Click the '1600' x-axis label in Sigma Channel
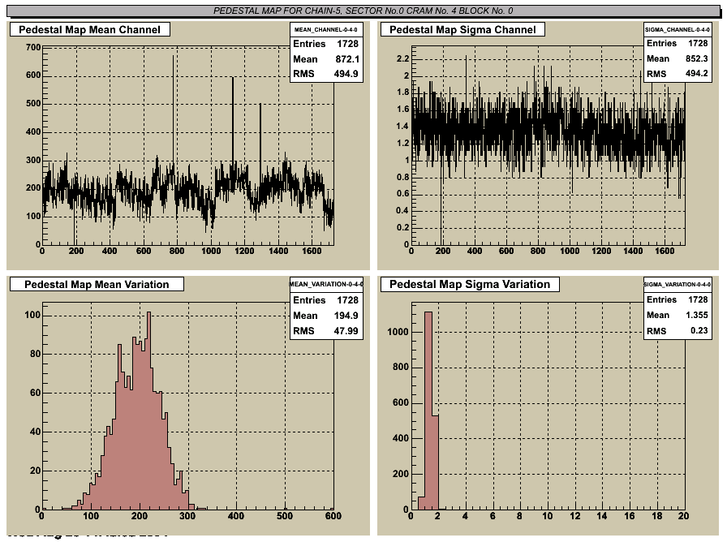 click(665, 251)
